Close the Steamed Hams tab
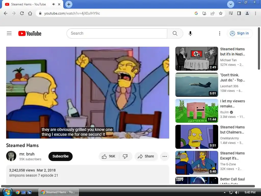This screenshot has width=261, height=196. pos(59,4)
